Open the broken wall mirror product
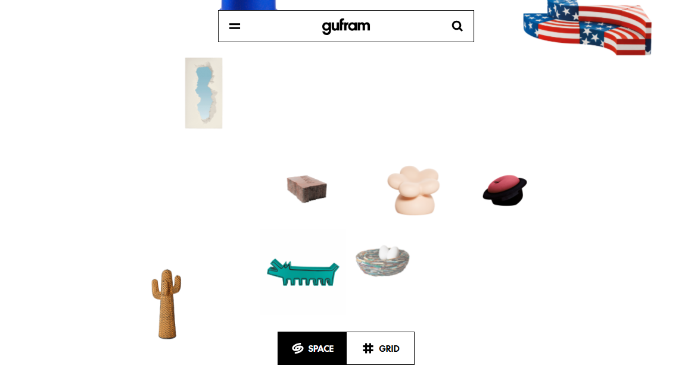Viewport: 685px width, 375px height. click(204, 93)
